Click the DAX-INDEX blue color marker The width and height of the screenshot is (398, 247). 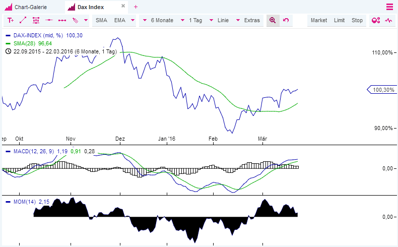pyautogui.click(x=8, y=36)
